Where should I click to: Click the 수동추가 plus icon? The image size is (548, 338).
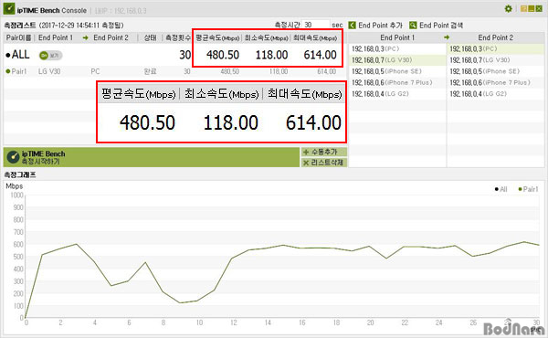[306, 152]
